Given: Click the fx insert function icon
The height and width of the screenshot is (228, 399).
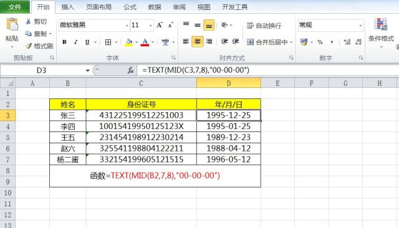Looking at the screenshot, I should coord(130,70).
